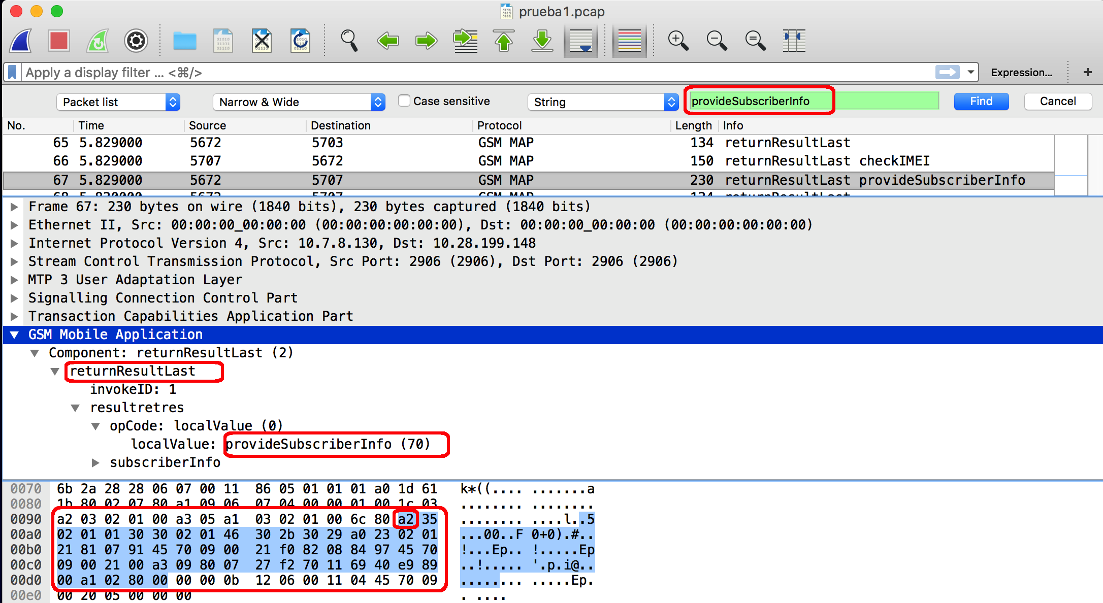Enable Case sensitive checkbox
This screenshot has height=603, width=1103.
coord(404,101)
